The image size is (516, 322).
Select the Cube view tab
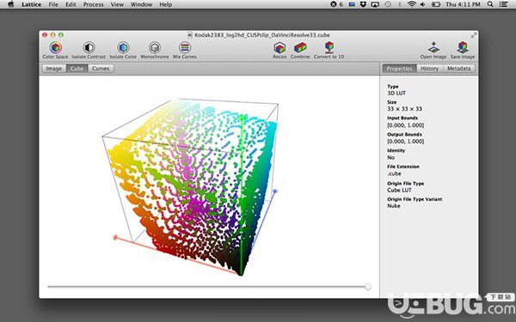[77, 69]
